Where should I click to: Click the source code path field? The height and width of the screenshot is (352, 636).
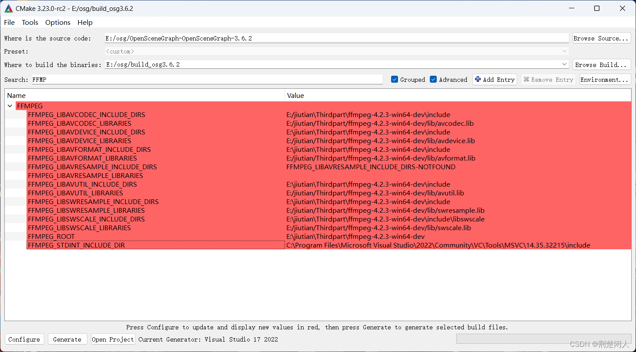point(337,38)
